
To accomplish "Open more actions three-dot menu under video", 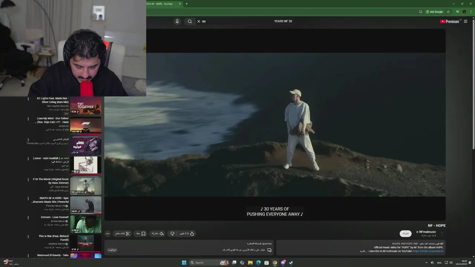I will click(x=108, y=234).
